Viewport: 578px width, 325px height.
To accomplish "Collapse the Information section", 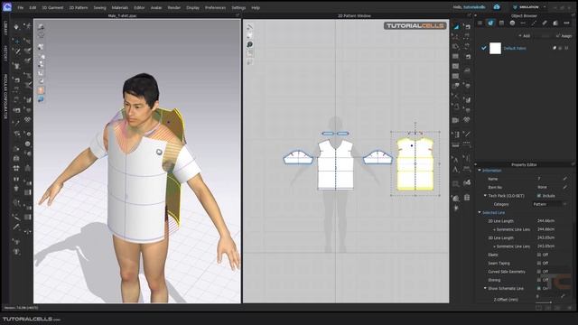I will [x=480, y=171].
